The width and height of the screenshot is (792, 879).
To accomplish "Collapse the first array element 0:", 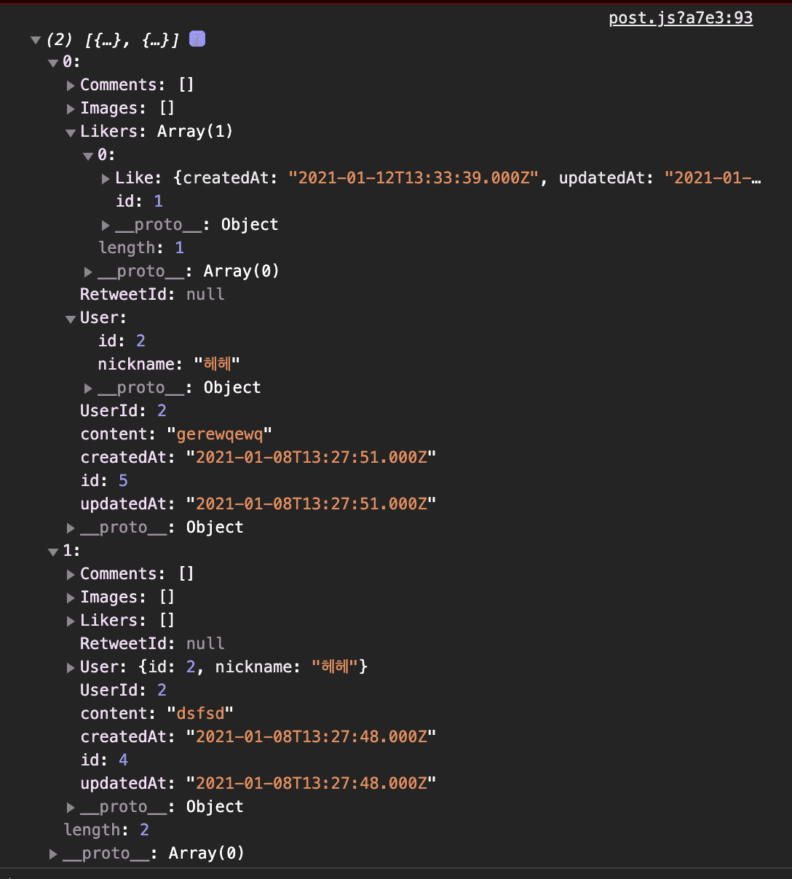I will click(x=52, y=63).
